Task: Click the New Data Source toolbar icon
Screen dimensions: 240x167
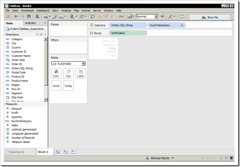Action: coord(37,17)
